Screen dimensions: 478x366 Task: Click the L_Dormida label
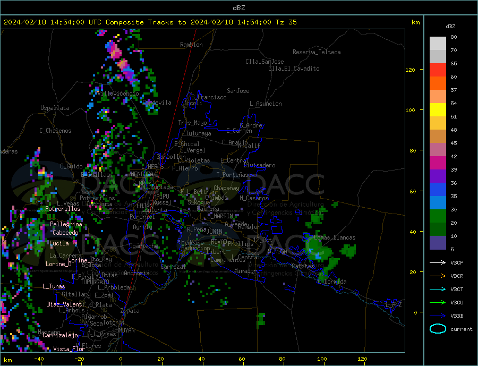click(332, 282)
